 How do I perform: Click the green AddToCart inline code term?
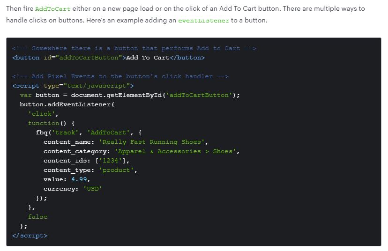52,8
